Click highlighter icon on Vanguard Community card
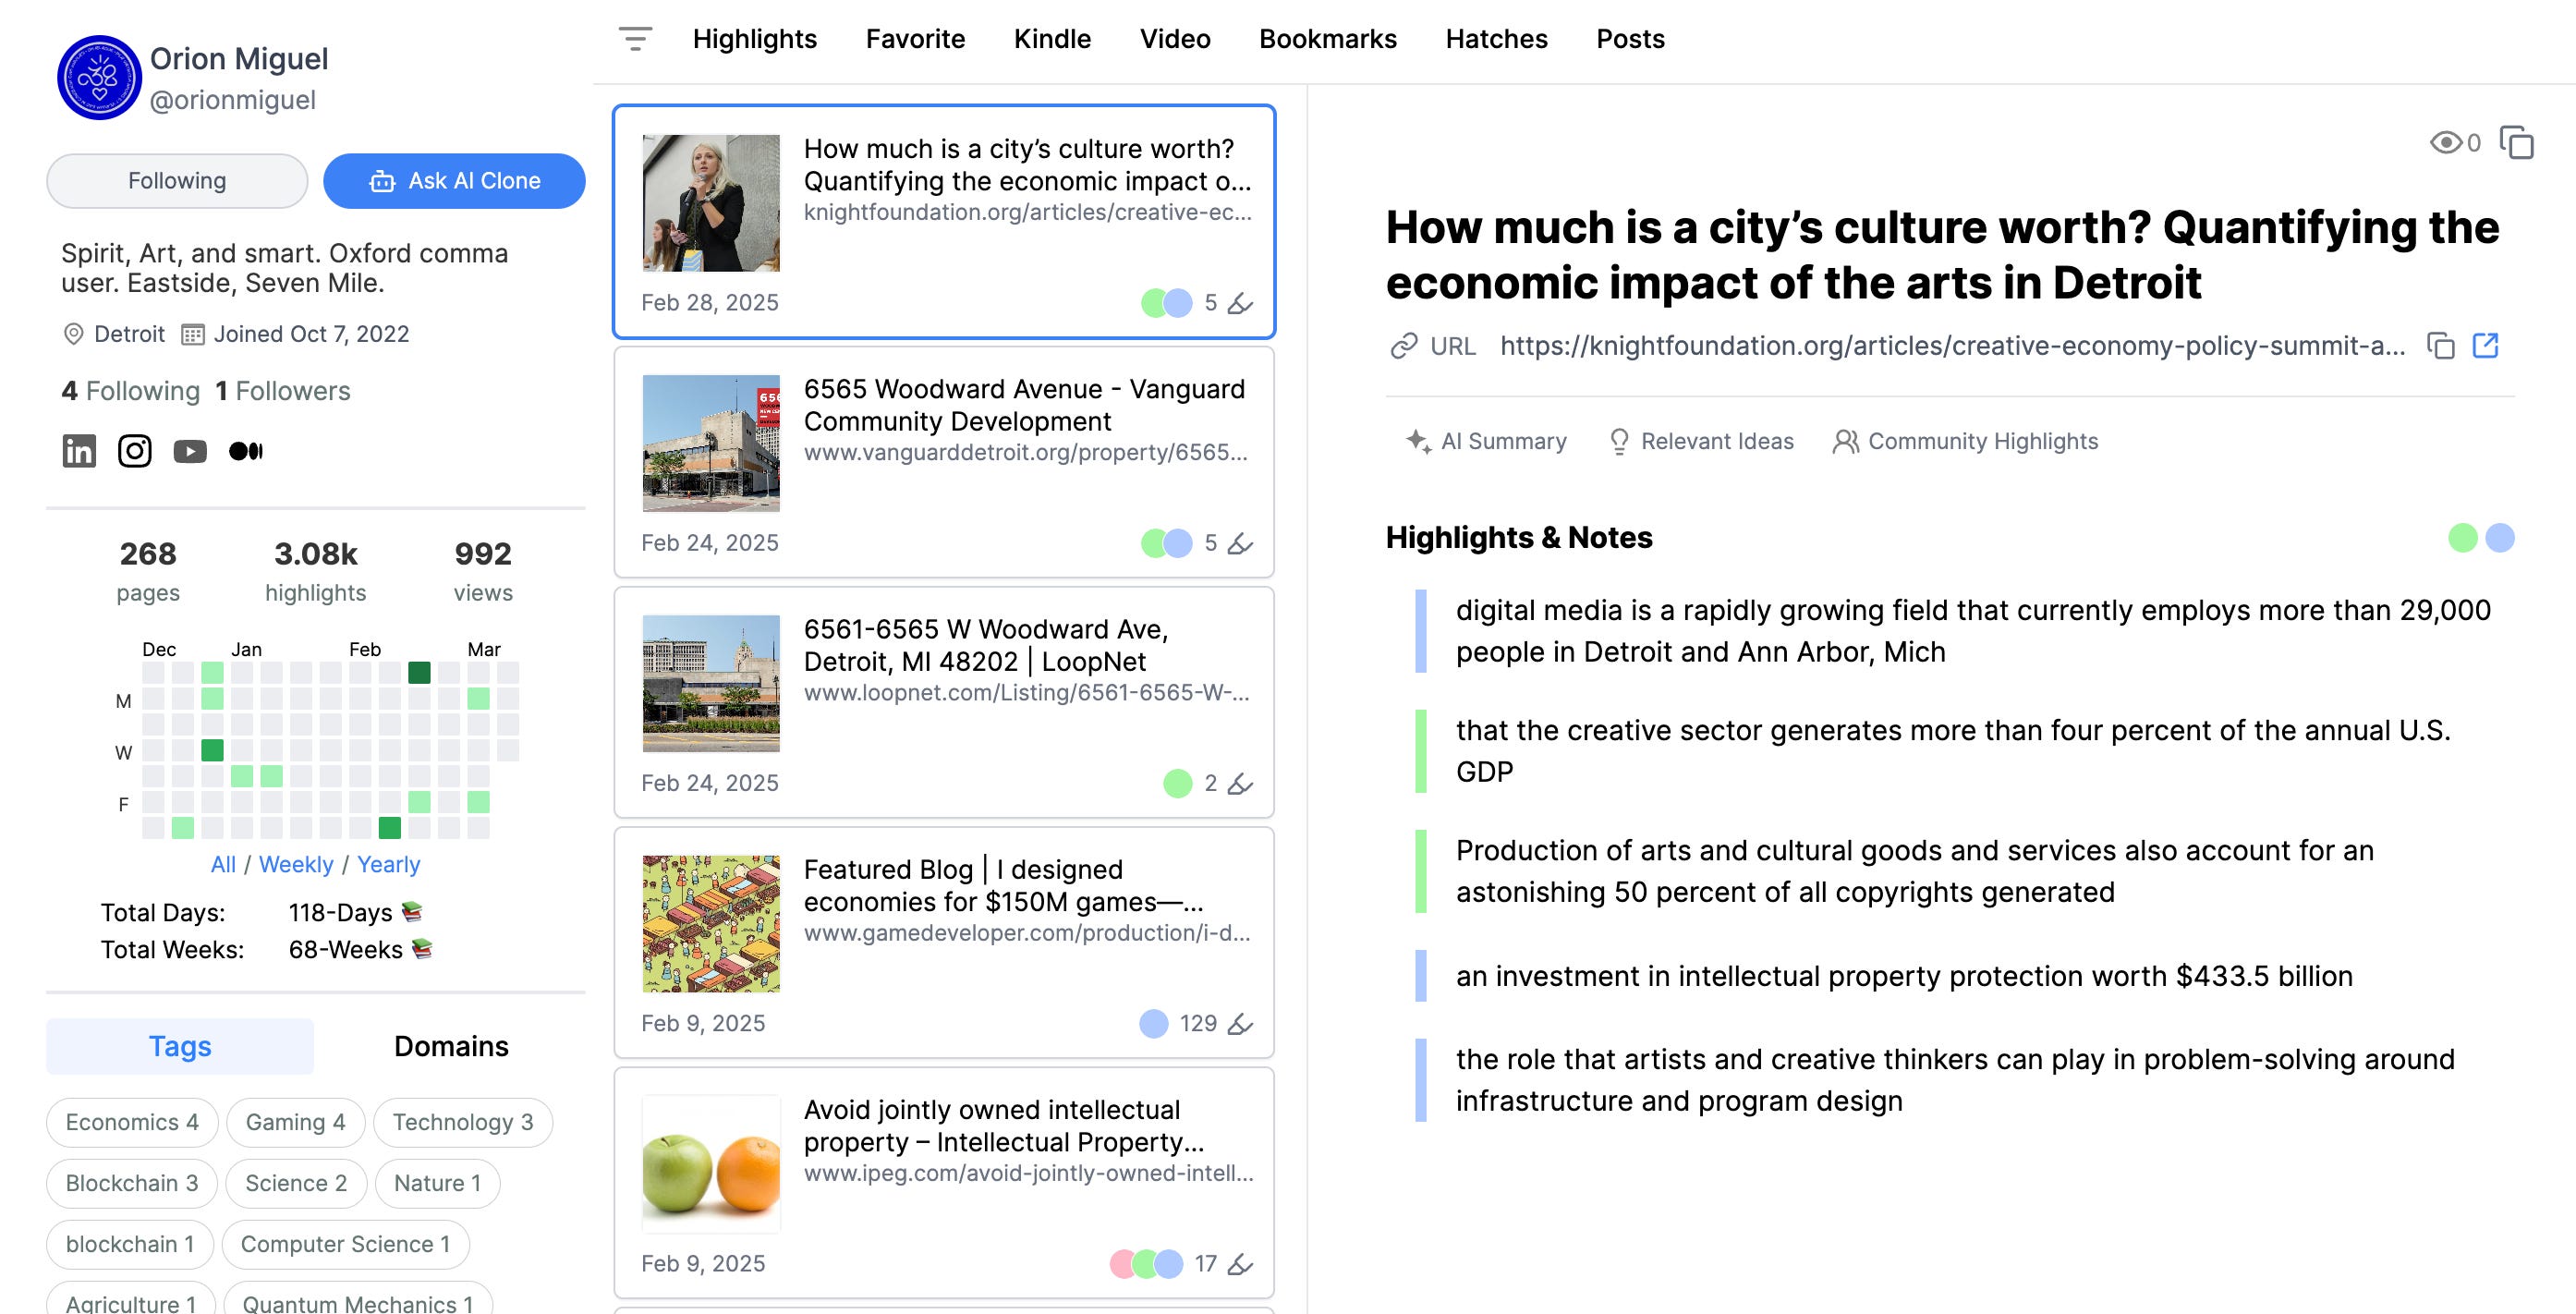Screen dimensions: 2576x1314 tap(1240, 543)
